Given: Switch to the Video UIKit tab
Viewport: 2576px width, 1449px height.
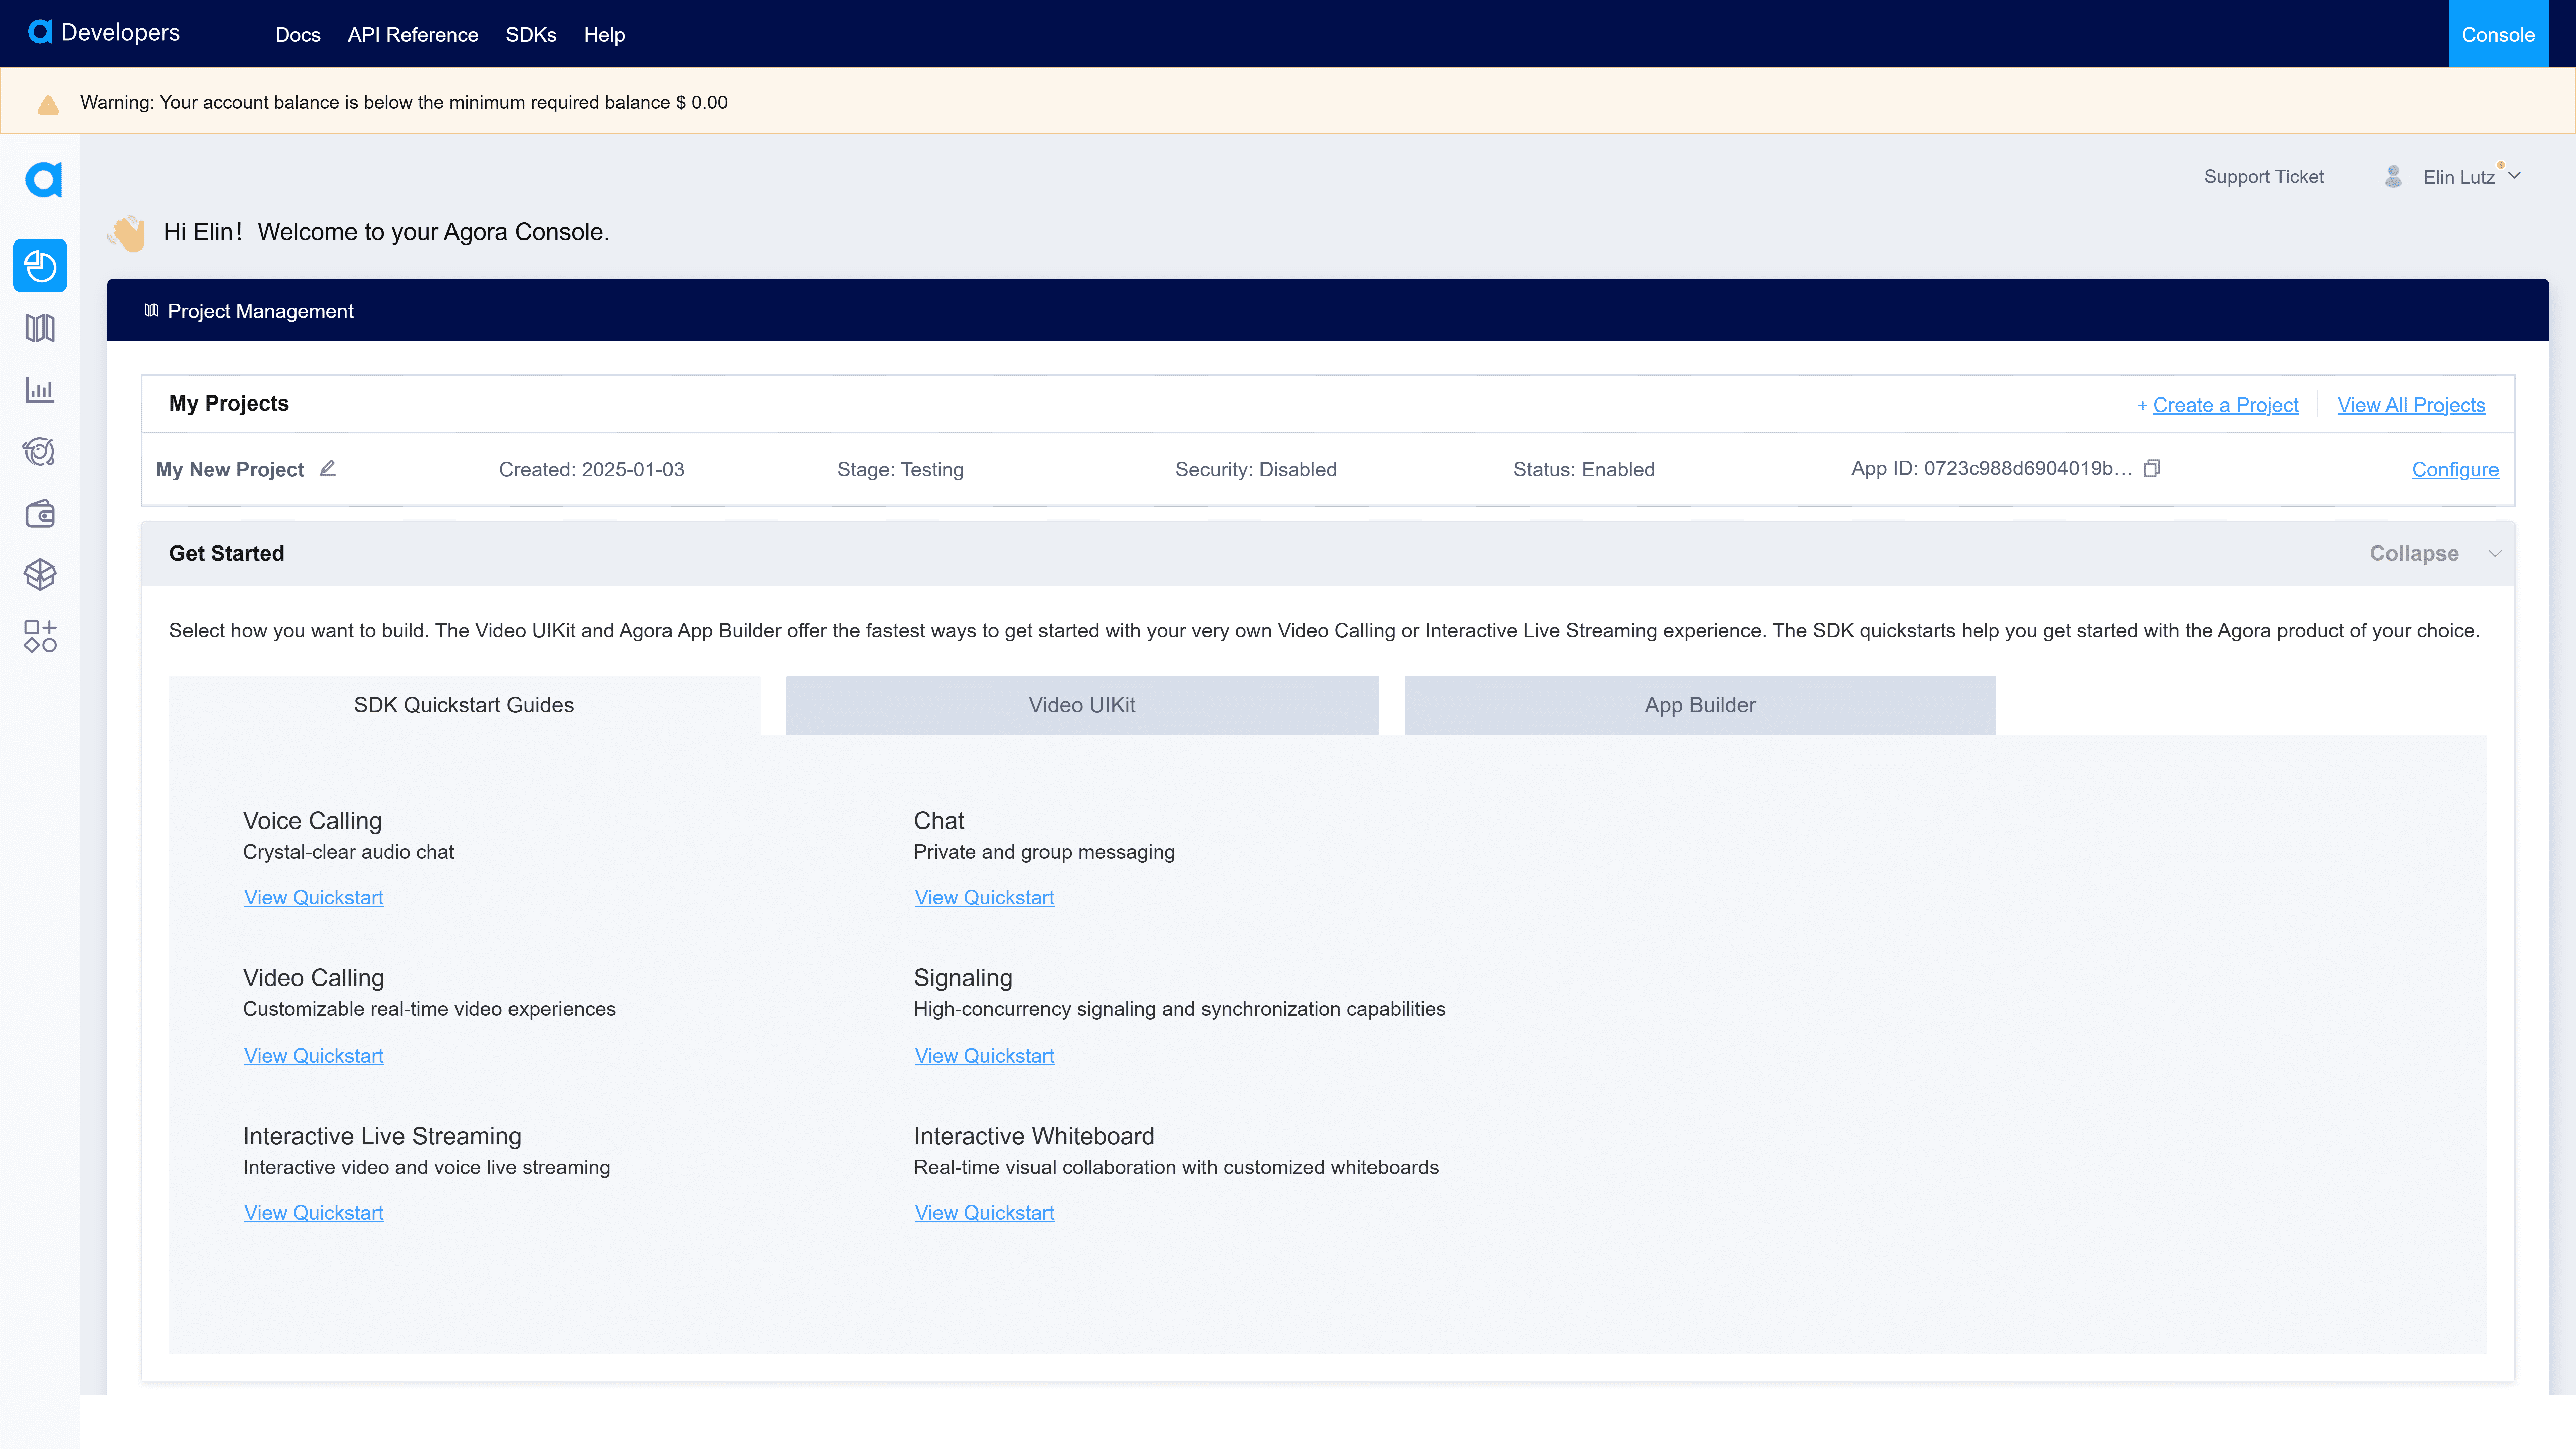Looking at the screenshot, I should [1082, 706].
